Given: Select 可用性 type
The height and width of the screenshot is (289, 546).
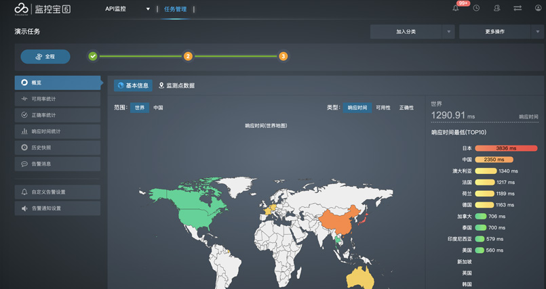Looking at the screenshot, I should click(x=383, y=108).
